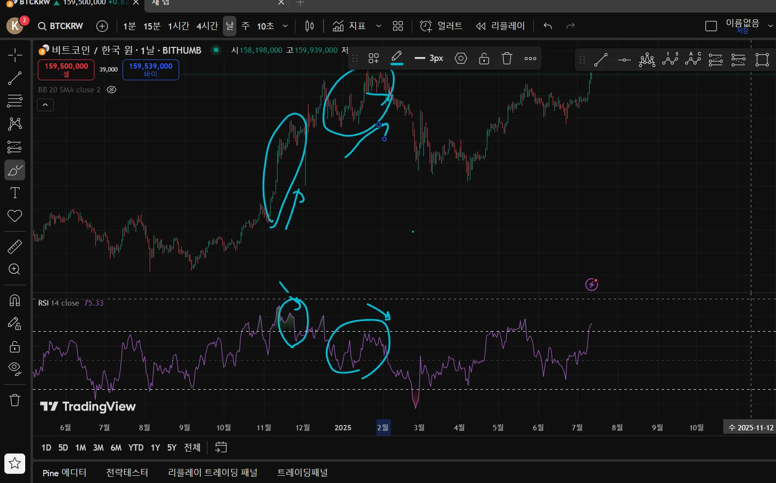Image resolution: width=776 pixels, height=483 pixels.
Task: Open the ruler measure tool
Action: (x=15, y=247)
